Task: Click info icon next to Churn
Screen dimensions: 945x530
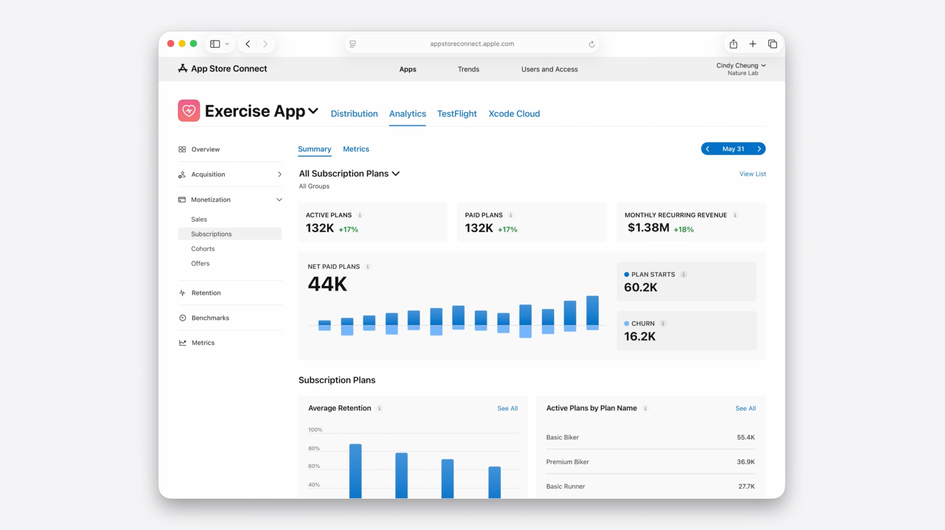Action: click(x=663, y=323)
